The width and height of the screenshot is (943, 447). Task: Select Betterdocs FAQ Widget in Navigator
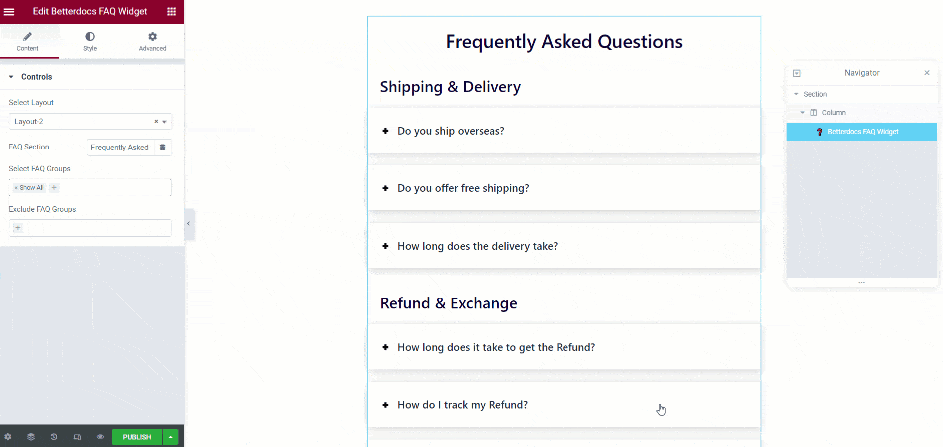click(x=862, y=132)
